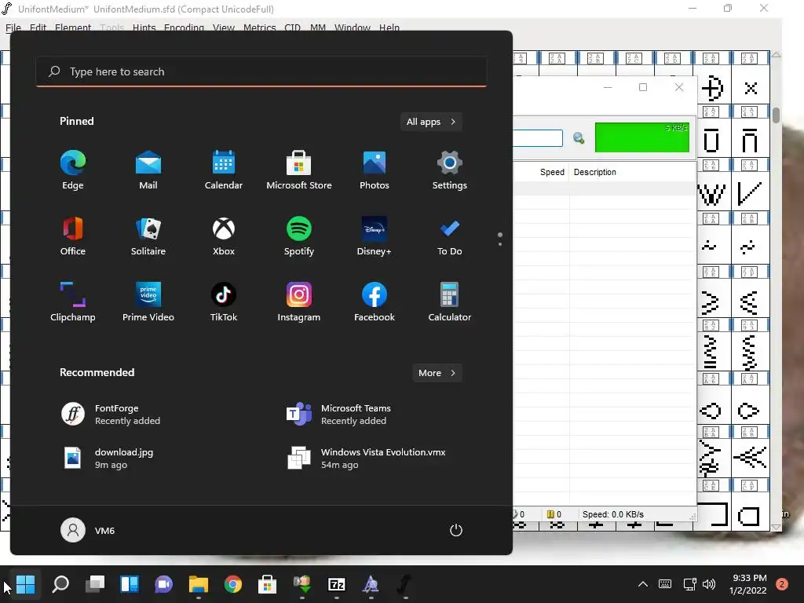Open recommended FontForge app
Viewport: 804px width, 603px height.
pos(111,415)
